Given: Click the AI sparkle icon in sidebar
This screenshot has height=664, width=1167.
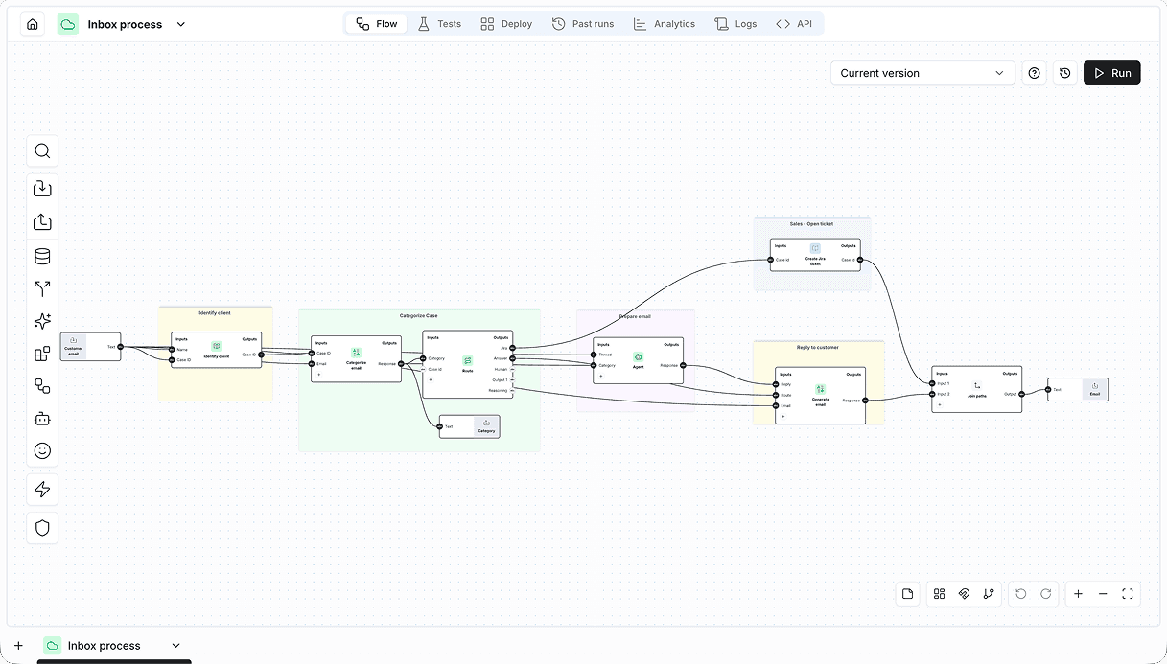Looking at the screenshot, I should 42,321.
